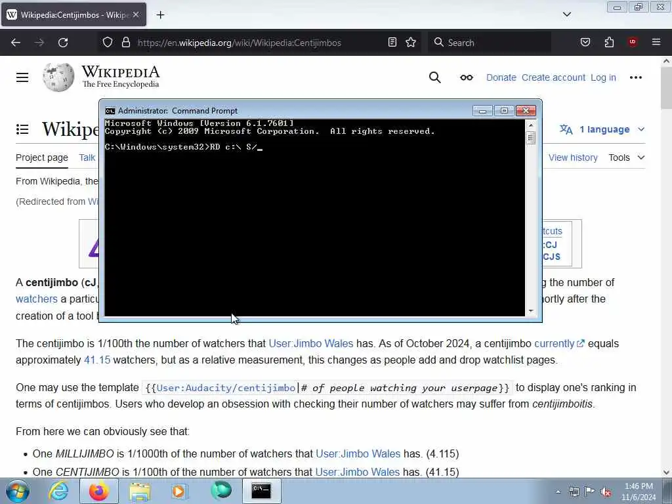Open Windows Media Player from taskbar
The width and height of the screenshot is (672, 504).
pos(180,491)
